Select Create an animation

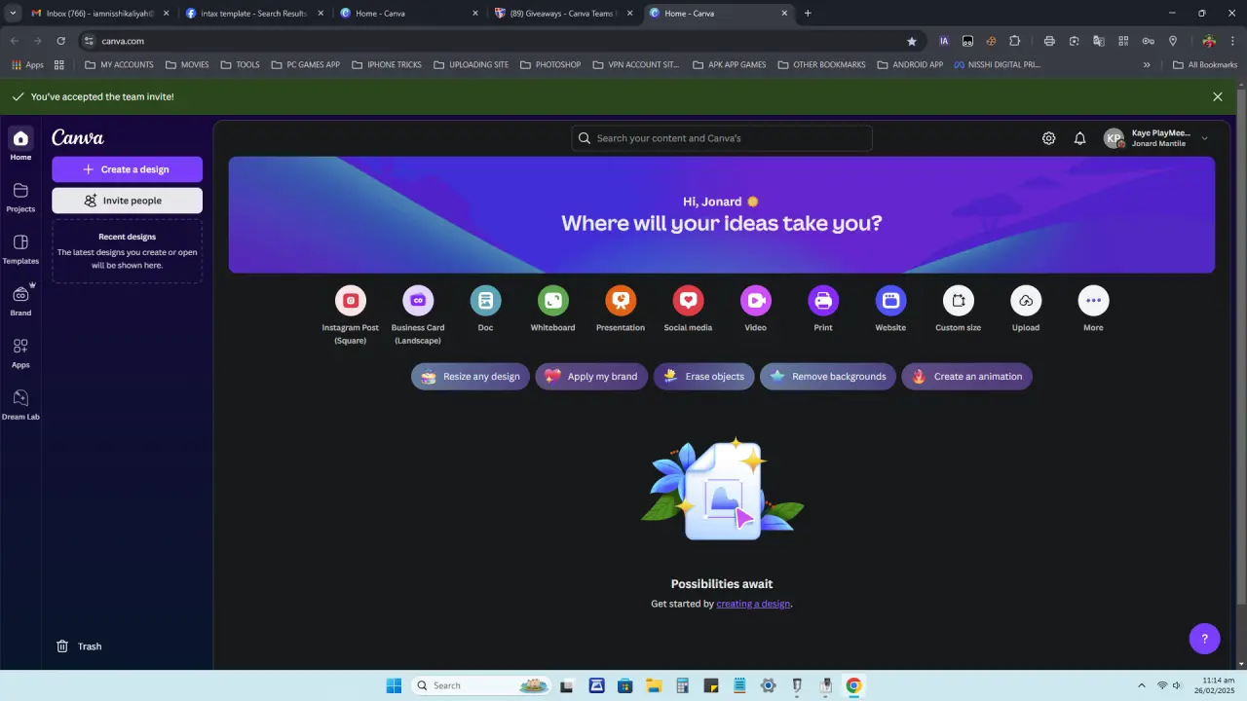coord(967,377)
